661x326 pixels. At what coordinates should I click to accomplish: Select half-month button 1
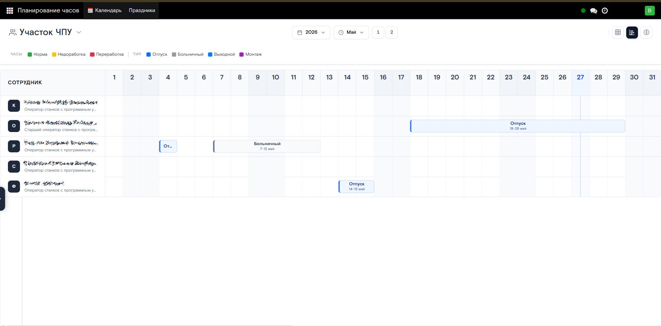point(378,32)
